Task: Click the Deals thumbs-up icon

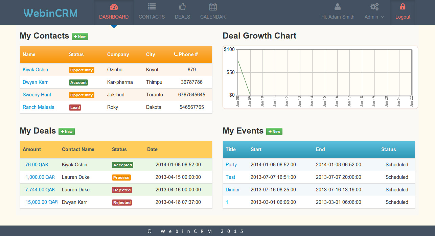Action: tap(182, 6)
